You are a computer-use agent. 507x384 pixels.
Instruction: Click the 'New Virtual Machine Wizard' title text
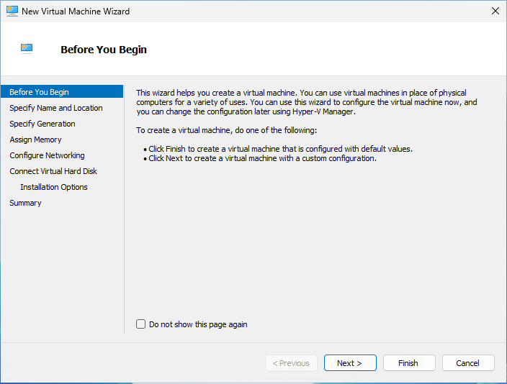(76, 12)
